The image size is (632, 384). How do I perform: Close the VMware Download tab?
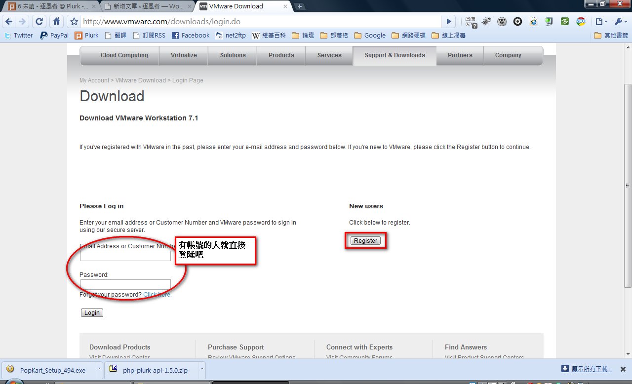(285, 6)
